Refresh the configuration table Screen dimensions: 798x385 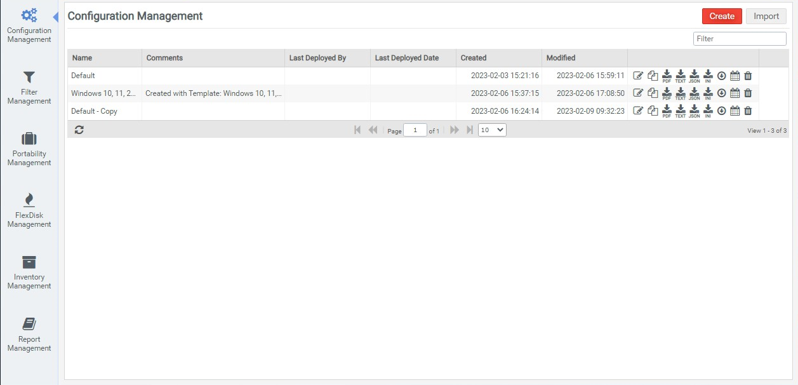pos(79,130)
